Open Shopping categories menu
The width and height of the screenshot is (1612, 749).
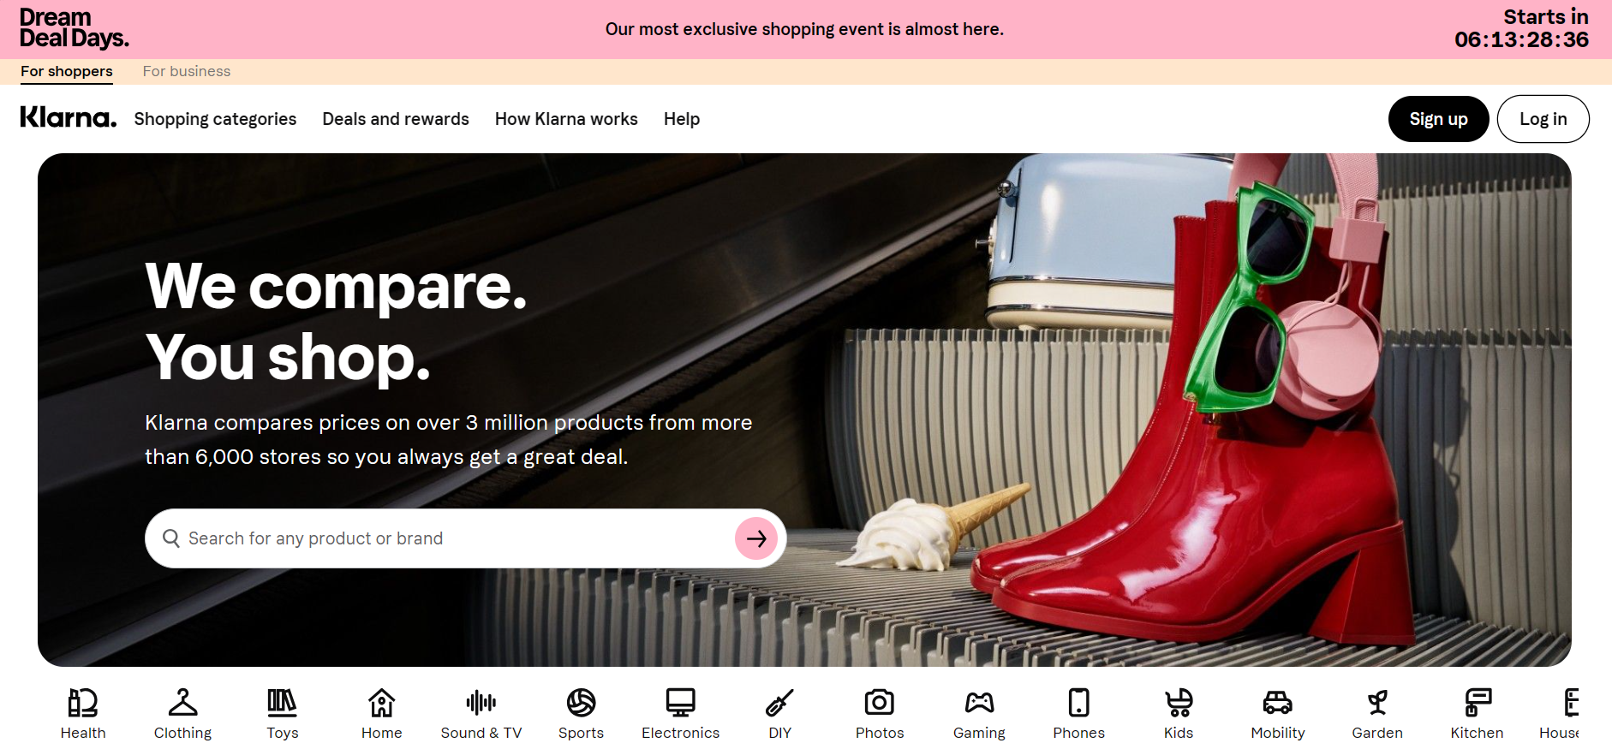pos(215,119)
